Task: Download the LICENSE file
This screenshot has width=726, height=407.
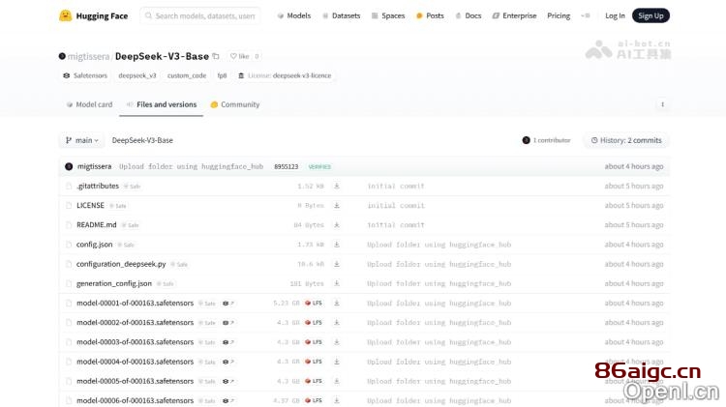Action: [337, 205]
